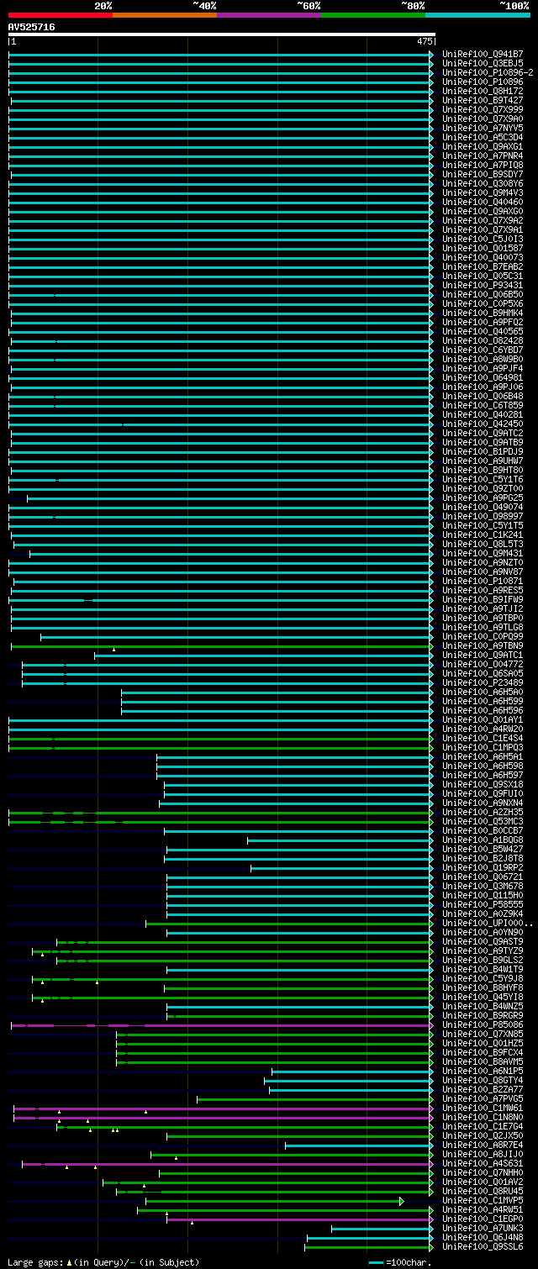This screenshot has width=538, height=1269.
Task: Click the purple ~60% identity legend segment
Action: point(269,15)
